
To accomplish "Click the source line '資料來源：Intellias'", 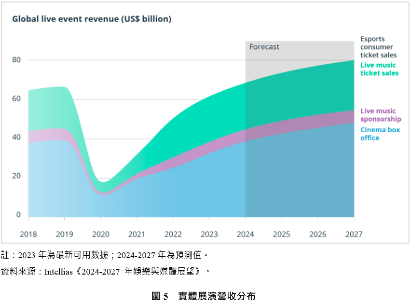I will click(x=105, y=271).
